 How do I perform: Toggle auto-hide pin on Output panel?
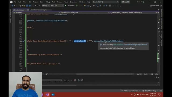coord(156,77)
